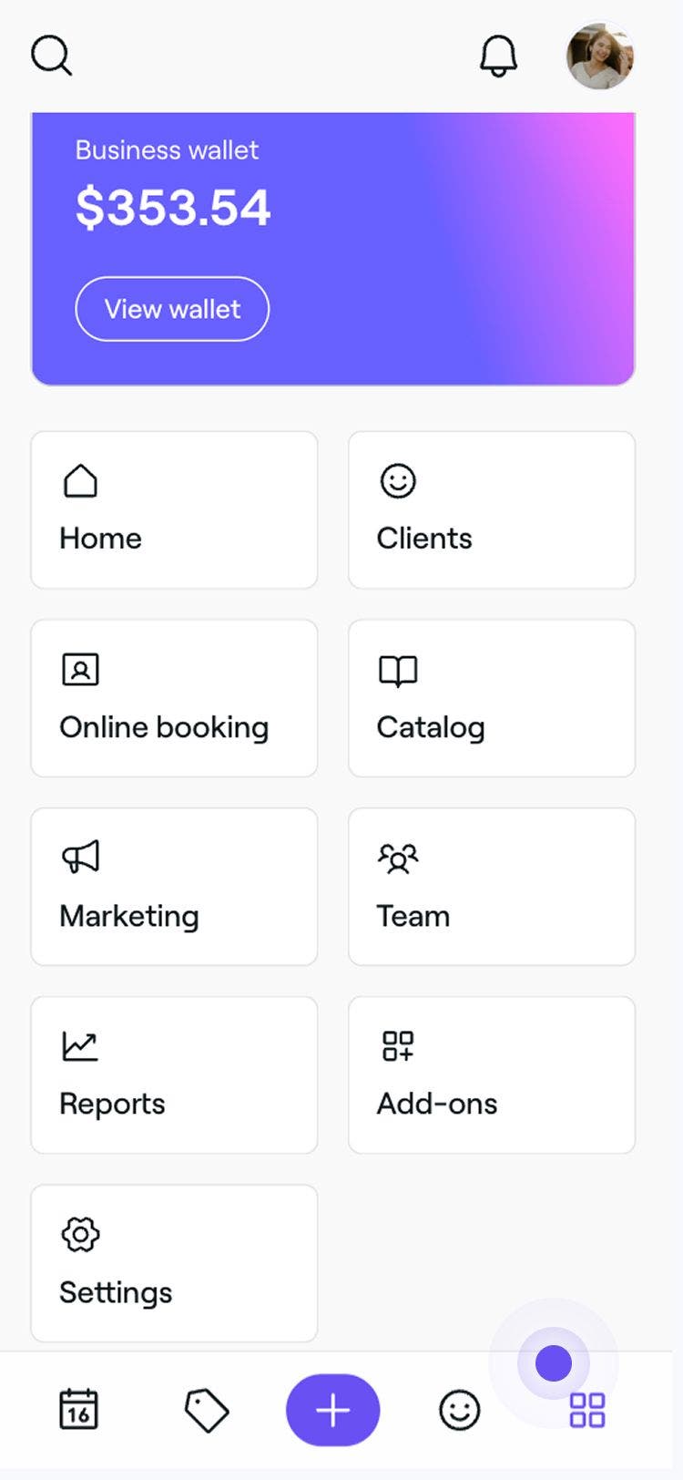Open the Marketing section
The height and width of the screenshot is (1480, 683).
pyautogui.click(x=174, y=887)
